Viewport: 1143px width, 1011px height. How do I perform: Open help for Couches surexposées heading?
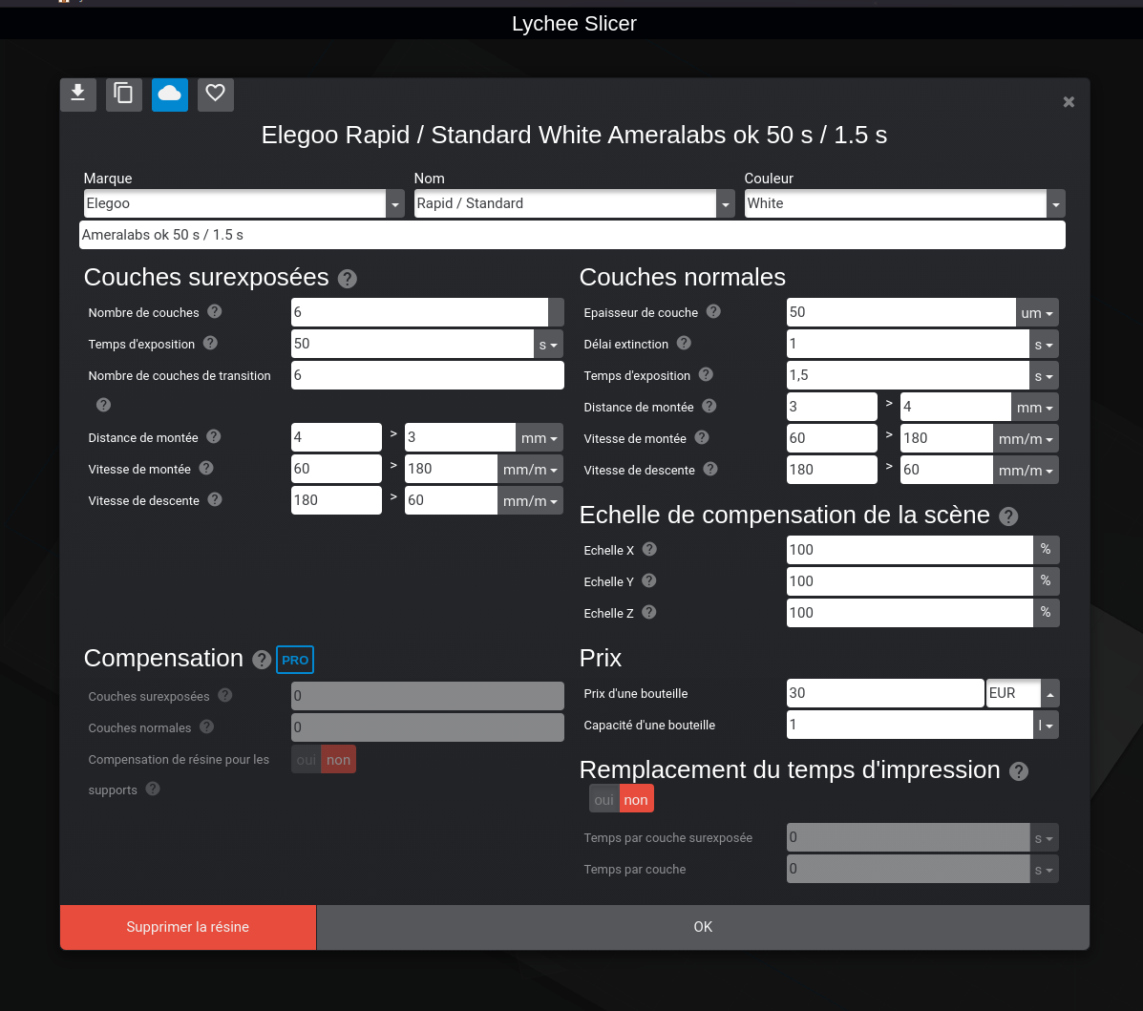pyautogui.click(x=348, y=279)
